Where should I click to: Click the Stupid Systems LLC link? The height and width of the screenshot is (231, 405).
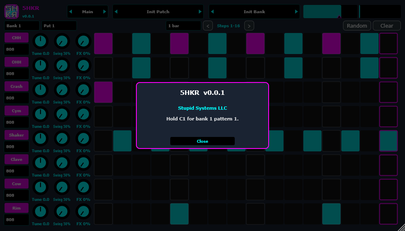pyautogui.click(x=202, y=108)
